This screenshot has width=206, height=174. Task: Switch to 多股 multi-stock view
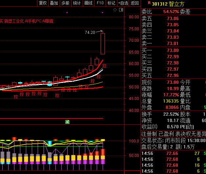coord(65,3)
